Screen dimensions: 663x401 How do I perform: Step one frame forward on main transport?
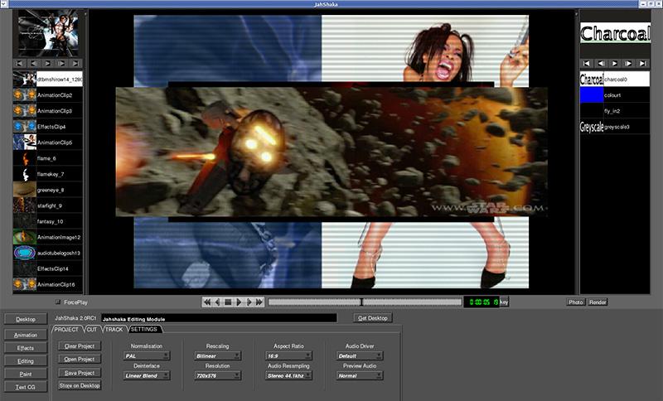(249, 302)
